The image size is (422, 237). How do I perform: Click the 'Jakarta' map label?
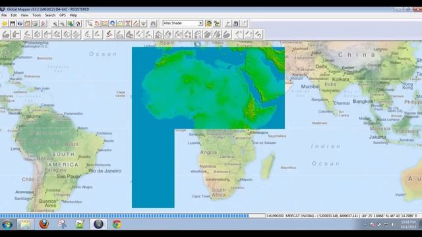click(x=378, y=137)
